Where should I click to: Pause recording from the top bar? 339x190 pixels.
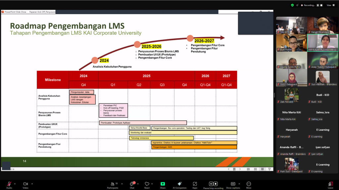318,5
